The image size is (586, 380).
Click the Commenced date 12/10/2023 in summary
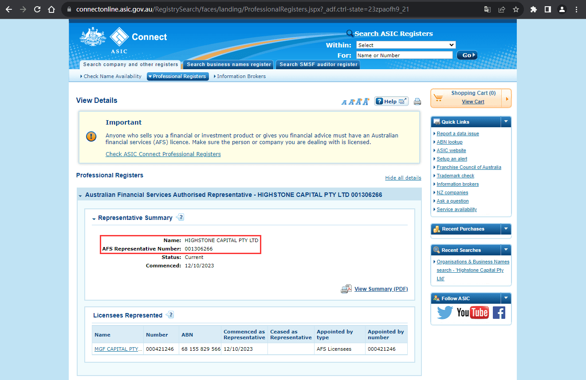[200, 266]
